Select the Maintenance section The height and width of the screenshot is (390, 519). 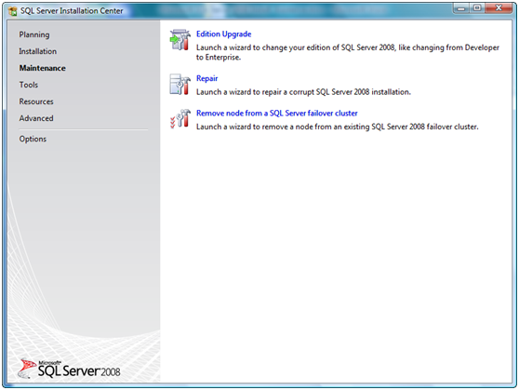pos(42,68)
